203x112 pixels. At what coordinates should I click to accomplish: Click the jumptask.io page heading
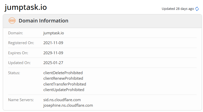[x=26, y=7]
